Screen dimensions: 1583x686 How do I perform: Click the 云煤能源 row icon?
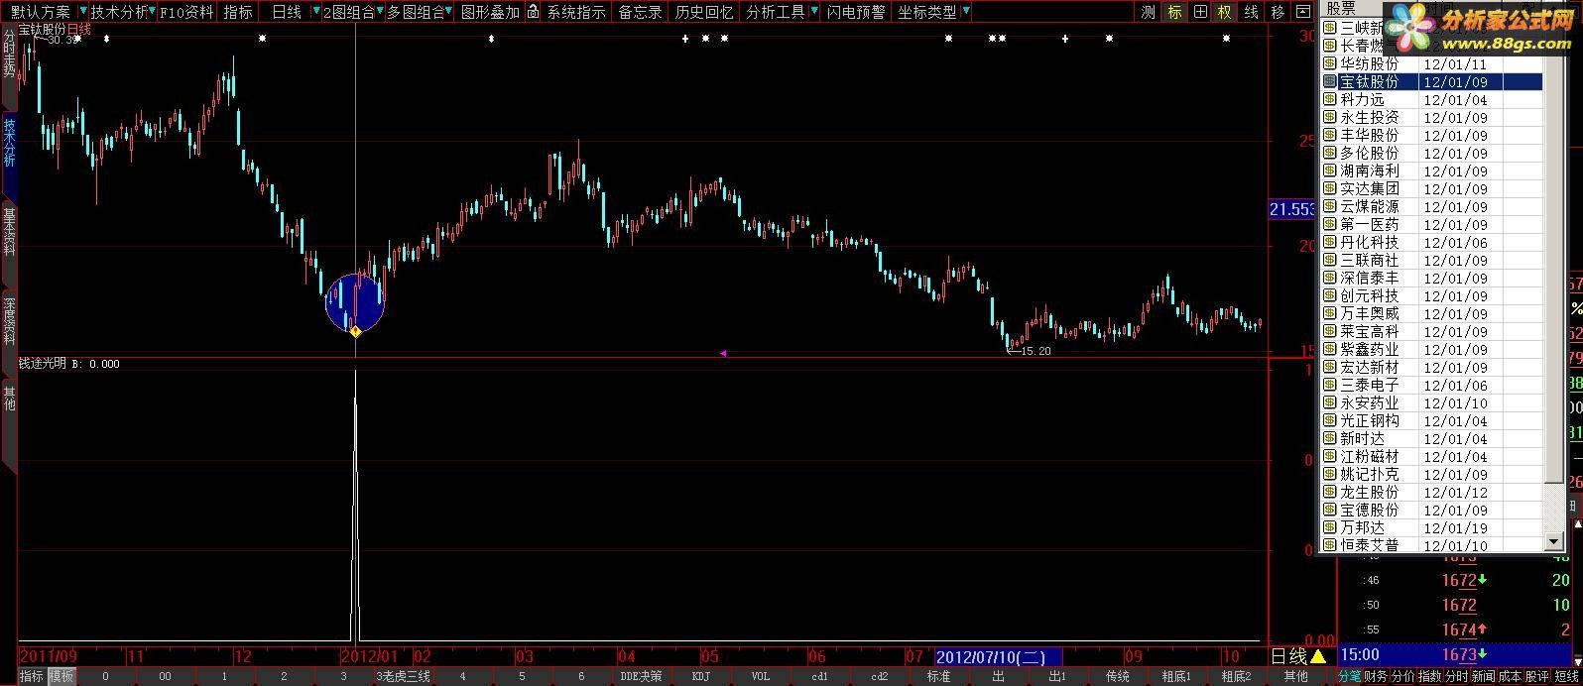coord(1330,207)
